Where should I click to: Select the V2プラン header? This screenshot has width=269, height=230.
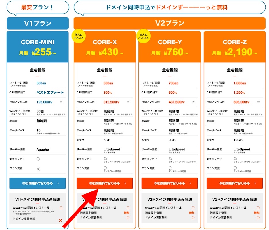(x=169, y=23)
